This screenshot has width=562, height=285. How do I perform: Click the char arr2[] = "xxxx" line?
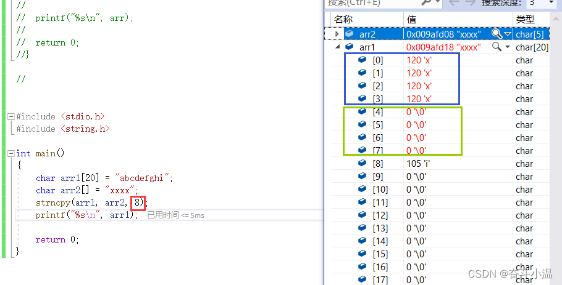click(86, 190)
